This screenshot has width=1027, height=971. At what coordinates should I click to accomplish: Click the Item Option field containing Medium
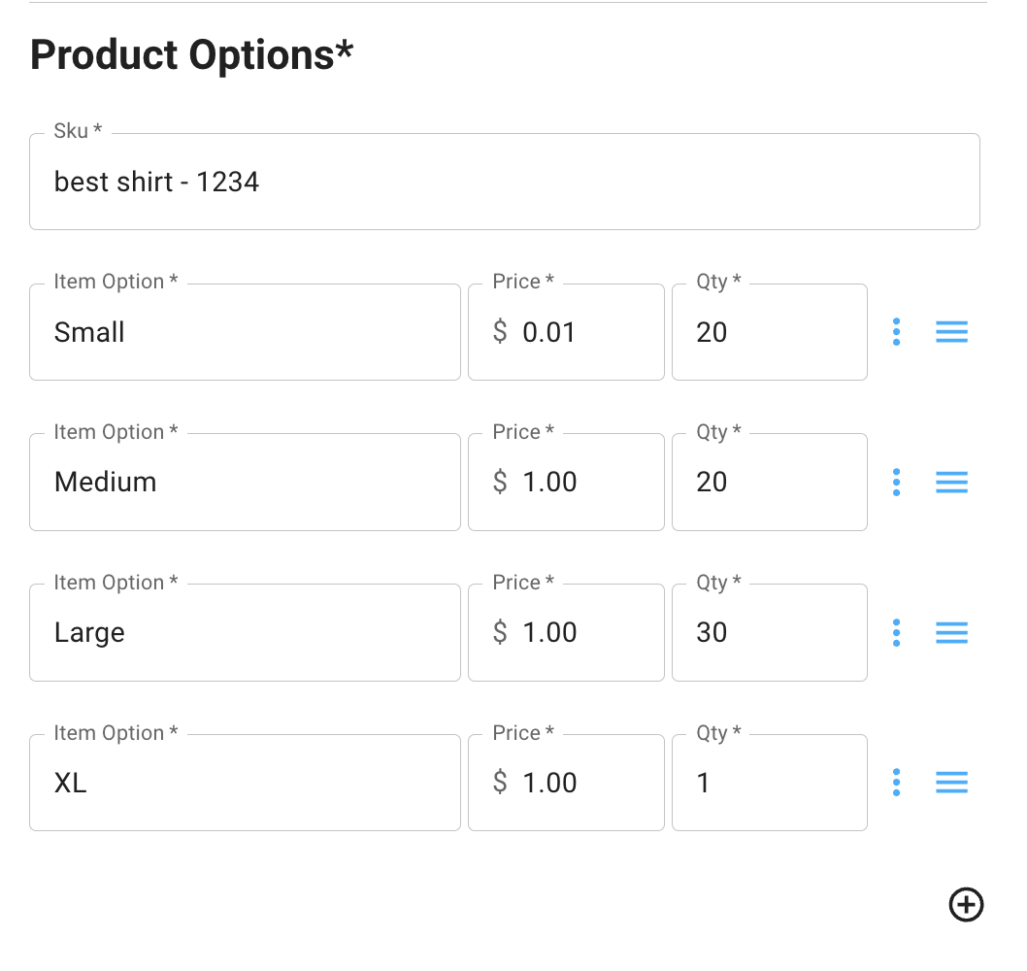coord(245,482)
